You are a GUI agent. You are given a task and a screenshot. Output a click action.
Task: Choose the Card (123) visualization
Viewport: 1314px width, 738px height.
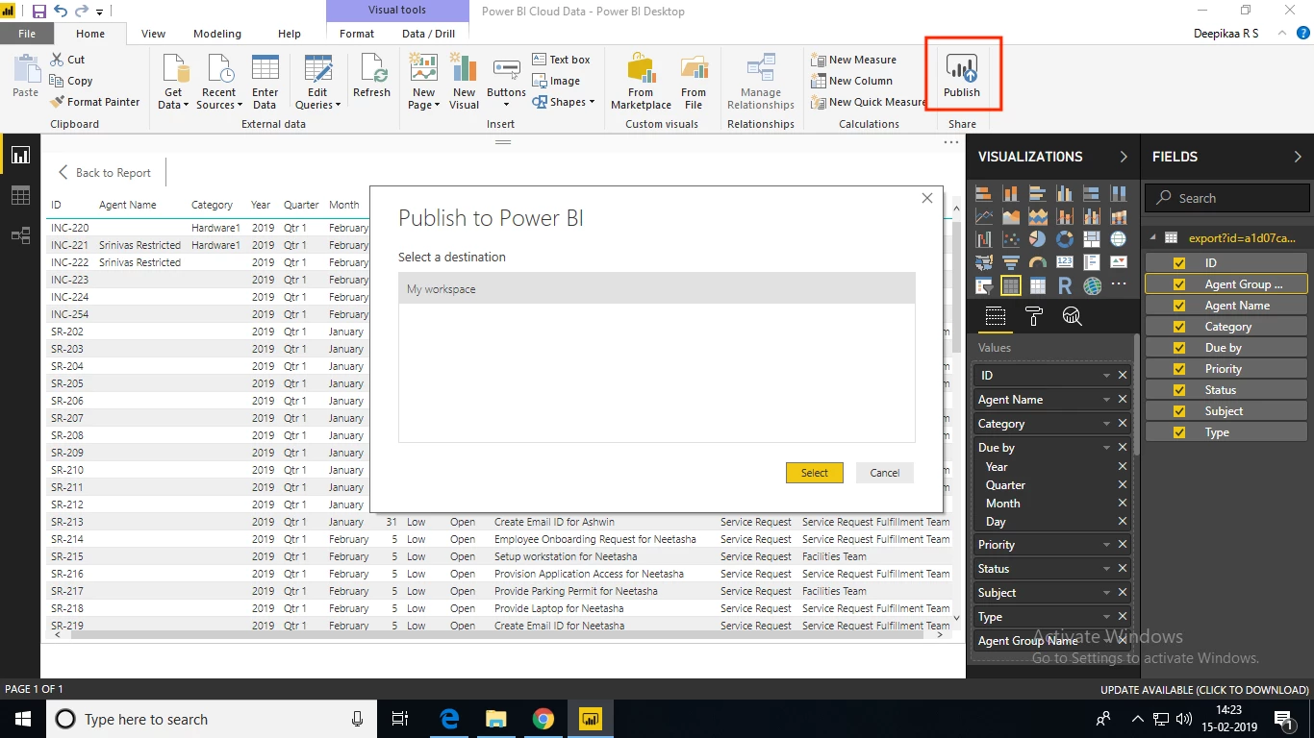coord(1064,261)
